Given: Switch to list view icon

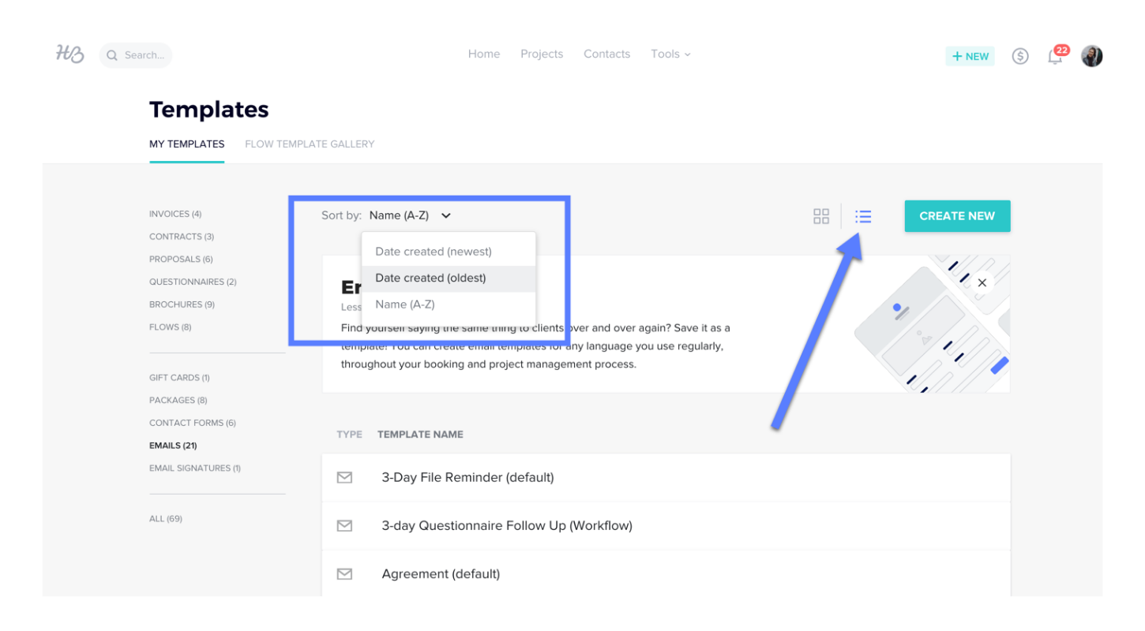Looking at the screenshot, I should 863,216.
